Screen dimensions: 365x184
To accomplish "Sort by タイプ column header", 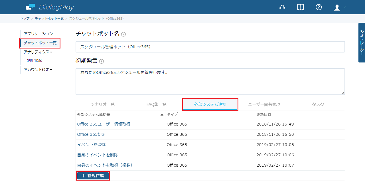I will (x=210, y=114).
